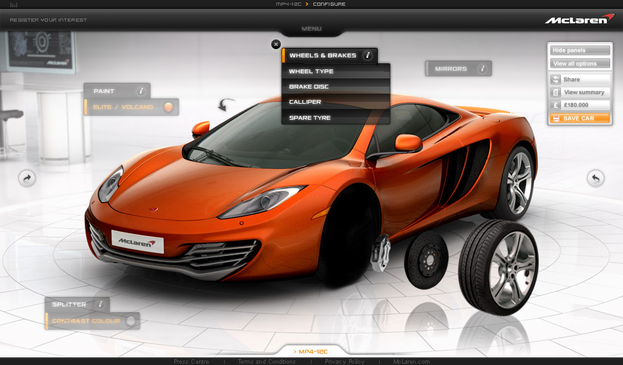Click the SAVE CAR button
Image resolution: width=623 pixels, height=365 pixels.
[580, 118]
